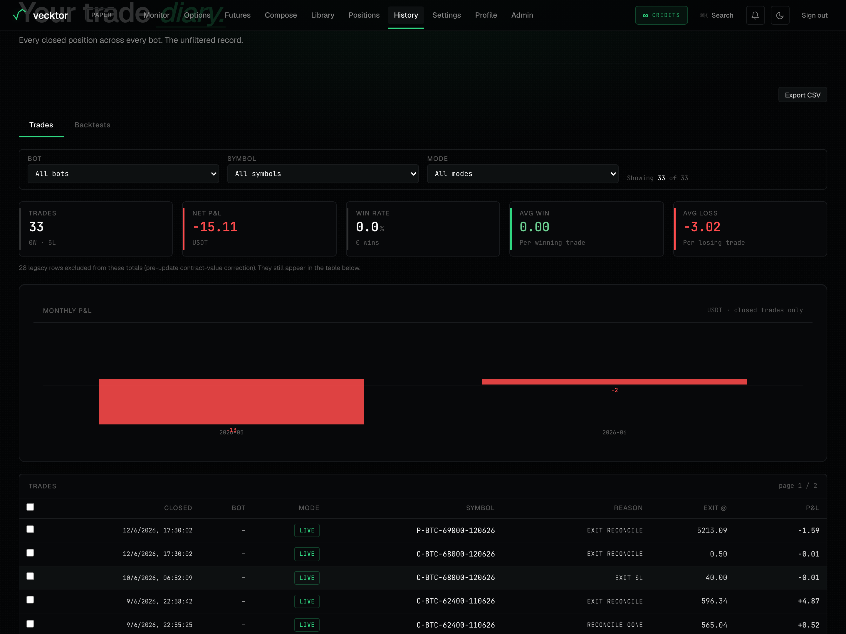Click the vecktor logo icon
Screen dimensions: 846x634
click(x=19, y=14)
